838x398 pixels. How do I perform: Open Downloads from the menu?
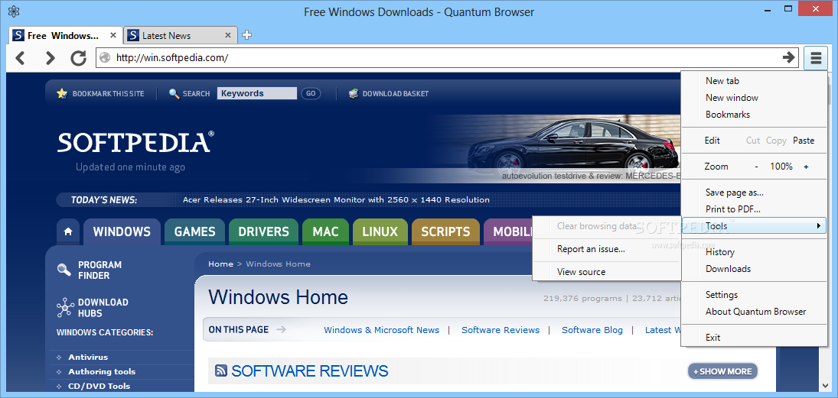tap(728, 269)
